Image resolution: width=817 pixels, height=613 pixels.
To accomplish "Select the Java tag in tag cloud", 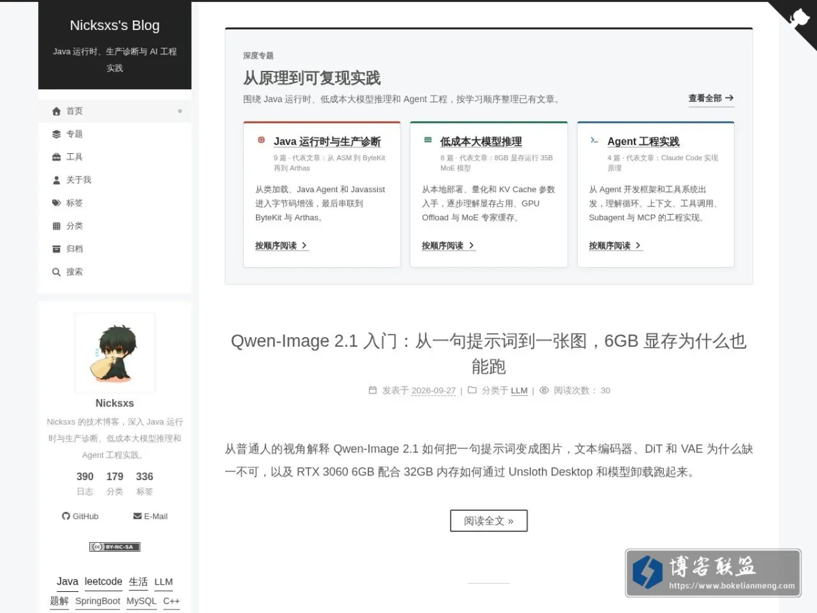I will [67, 582].
